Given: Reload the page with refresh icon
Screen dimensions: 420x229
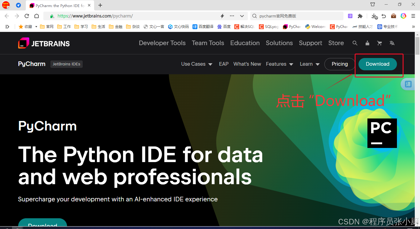Looking at the screenshot, I should click(27, 16).
